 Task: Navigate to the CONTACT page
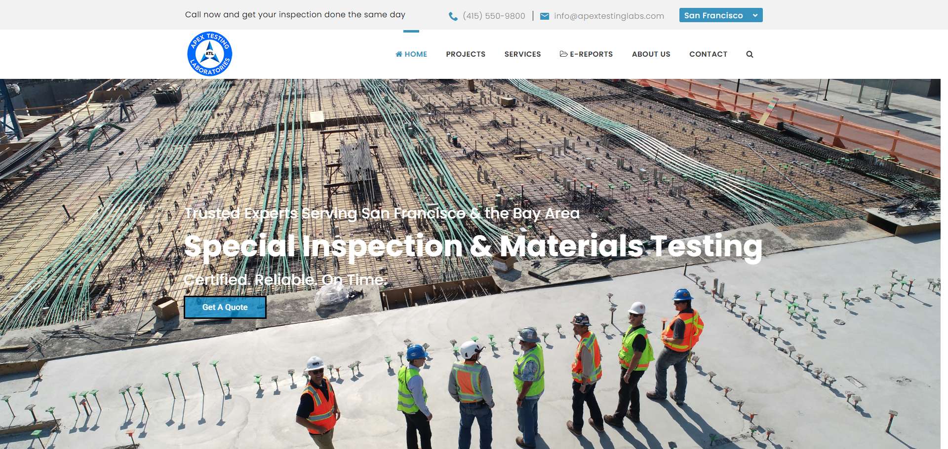708,54
